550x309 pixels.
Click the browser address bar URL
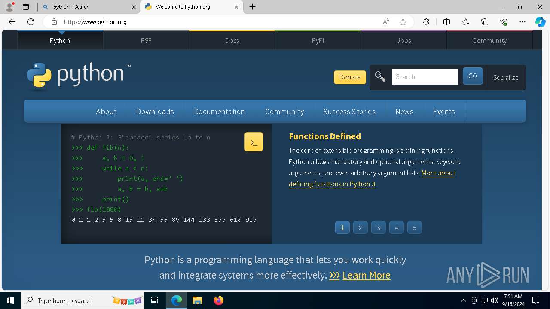click(x=95, y=22)
